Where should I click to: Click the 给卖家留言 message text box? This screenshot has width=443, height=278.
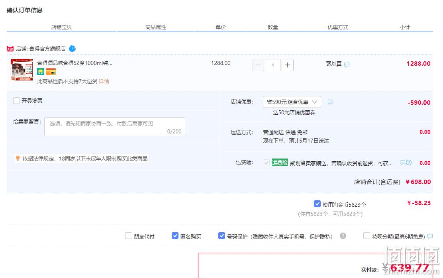click(x=115, y=127)
